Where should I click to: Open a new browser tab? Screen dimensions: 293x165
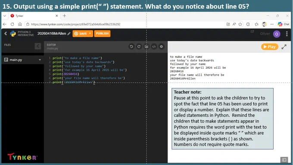[x=65, y=16]
